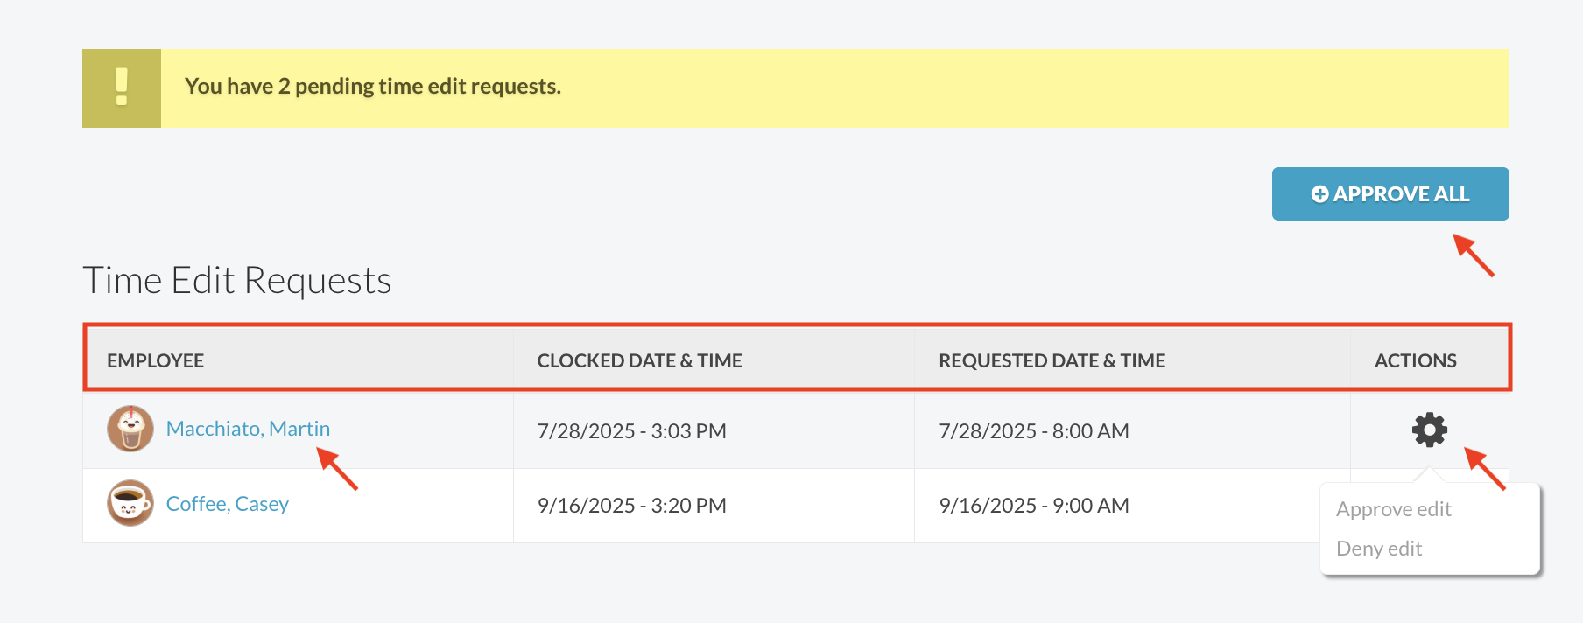1583x623 pixels.
Task: Click Martin's requested time 7/28/2025 - 8:00 AM
Action: pyautogui.click(x=1033, y=431)
